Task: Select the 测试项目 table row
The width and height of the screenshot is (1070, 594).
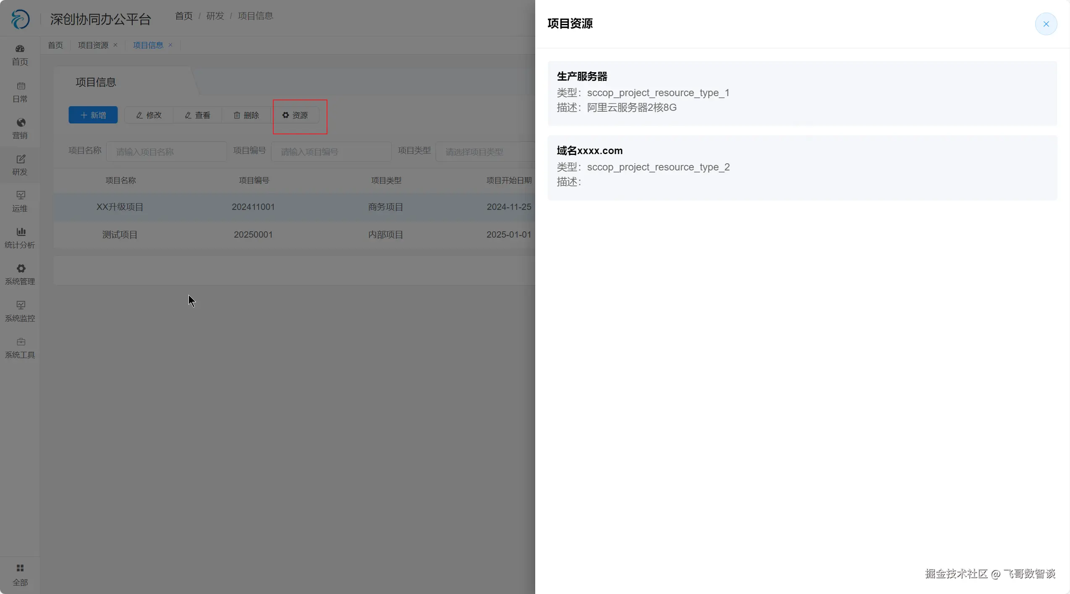Action: coord(120,235)
